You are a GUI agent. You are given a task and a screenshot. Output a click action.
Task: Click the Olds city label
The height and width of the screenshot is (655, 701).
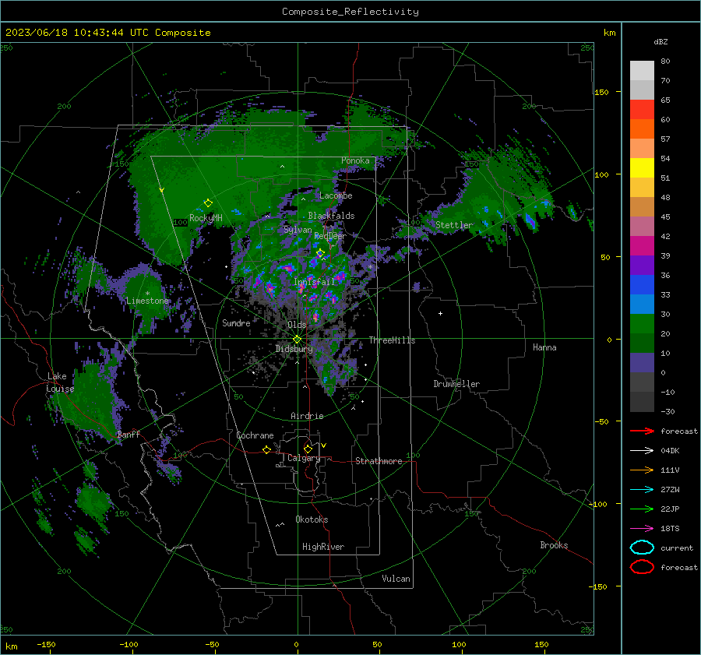297,325
